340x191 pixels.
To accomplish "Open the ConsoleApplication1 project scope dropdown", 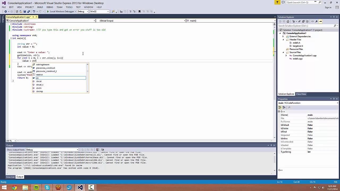I will pyautogui.click(x=51, y=21).
